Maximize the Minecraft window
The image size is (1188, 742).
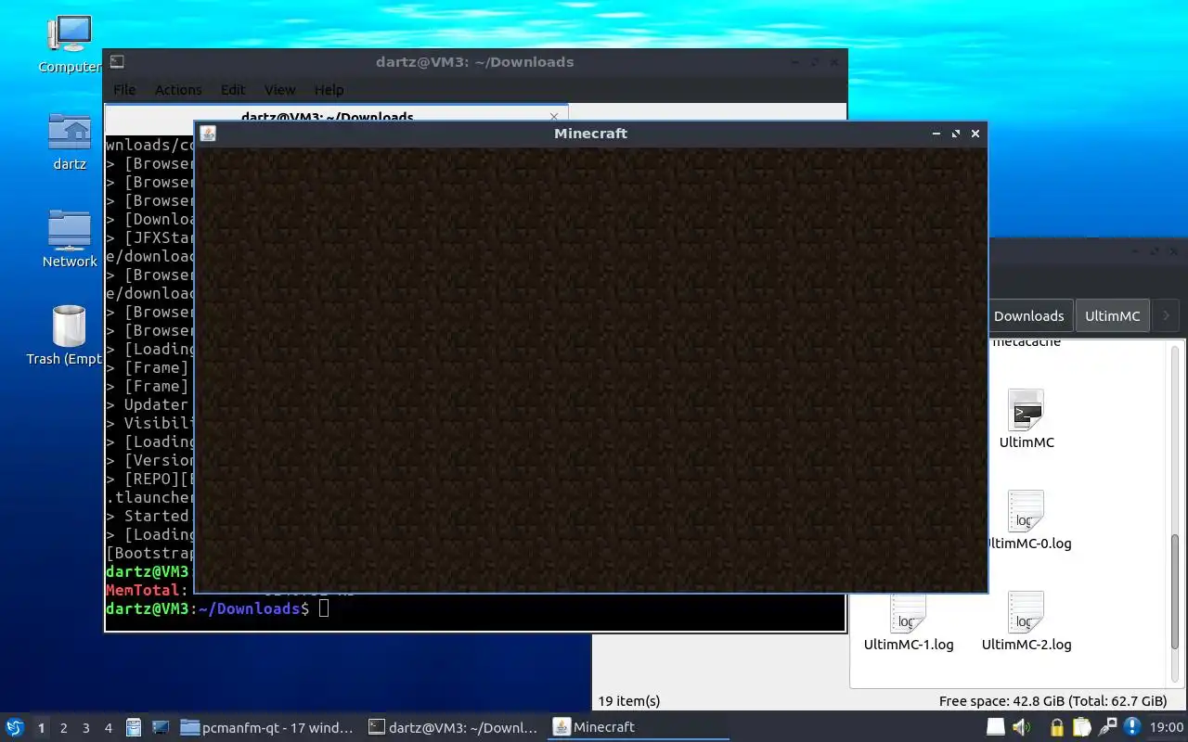click(x=956, y=134)
